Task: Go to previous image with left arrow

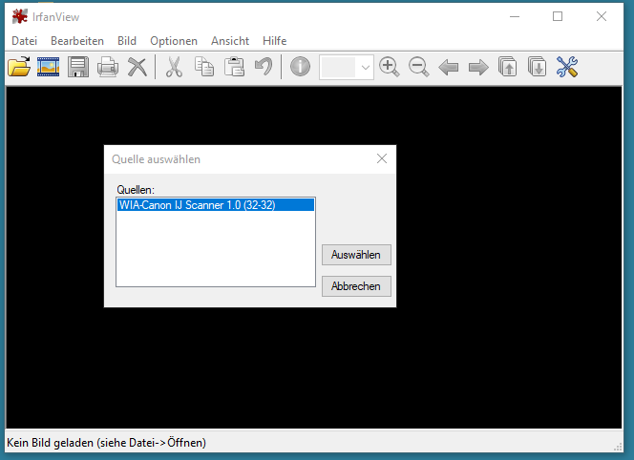Action: 448,67
